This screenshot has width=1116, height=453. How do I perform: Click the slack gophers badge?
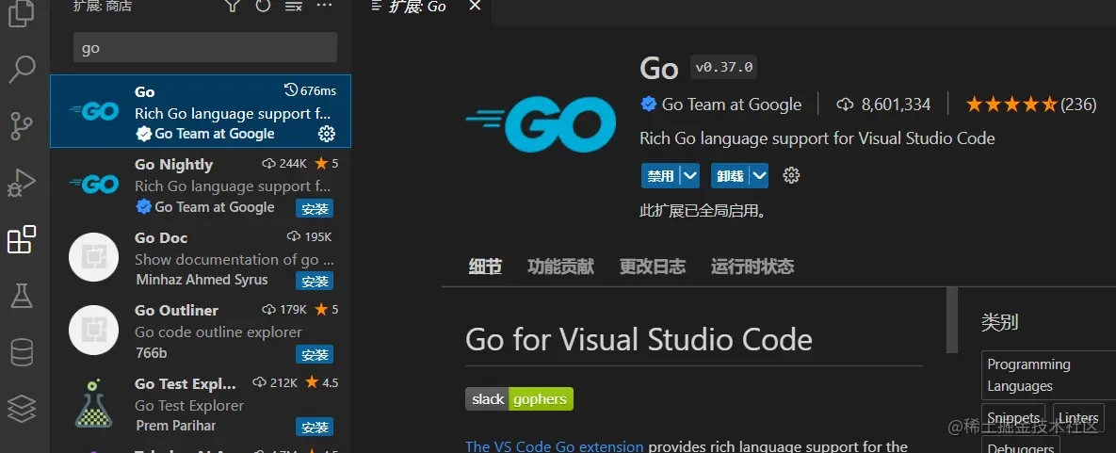520,399
